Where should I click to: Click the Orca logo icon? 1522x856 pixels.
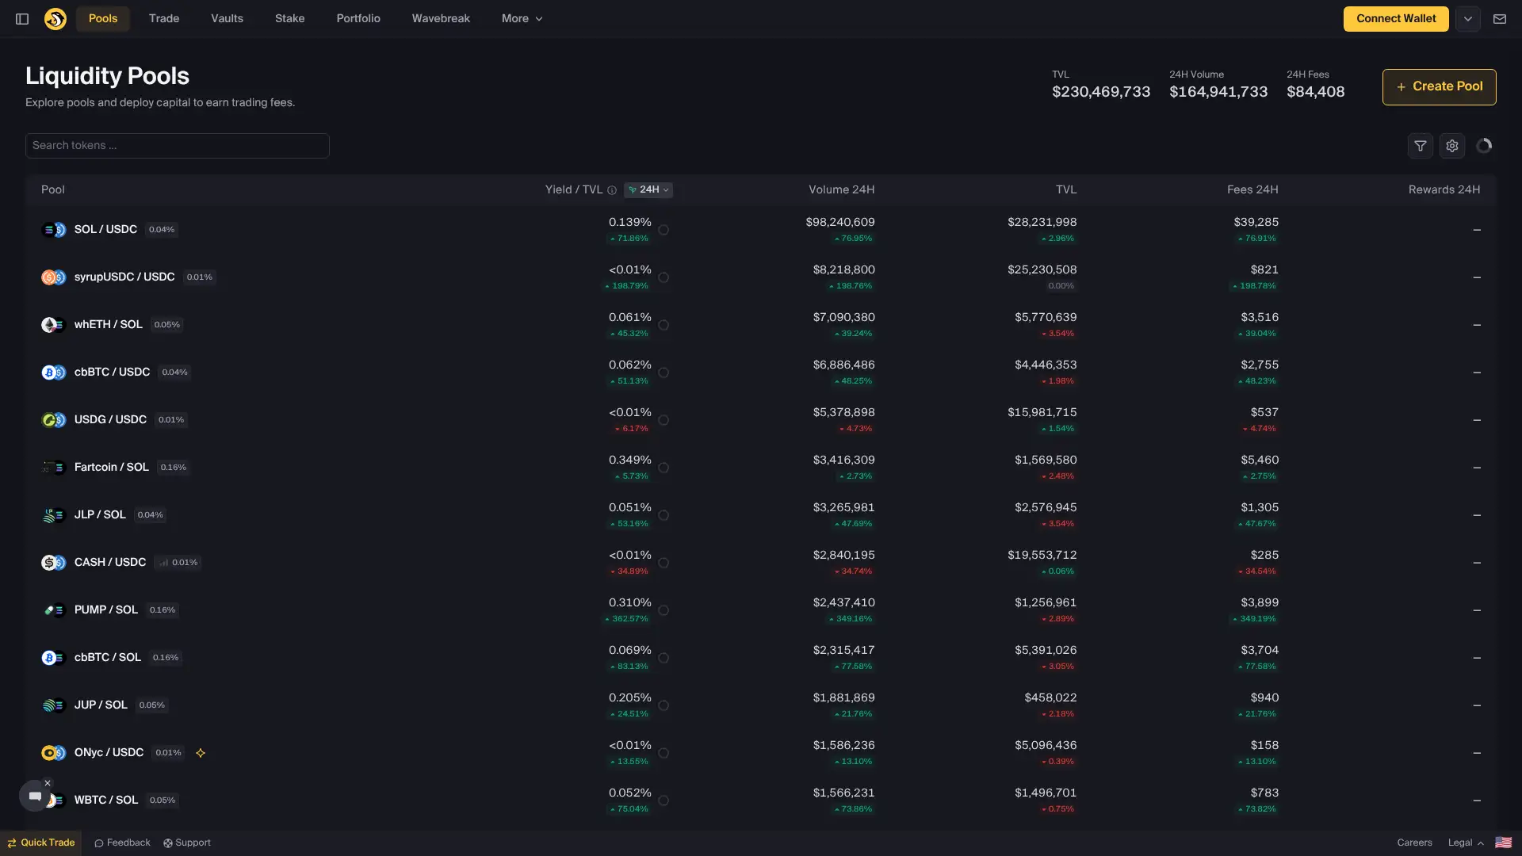[x=55, y=19]
